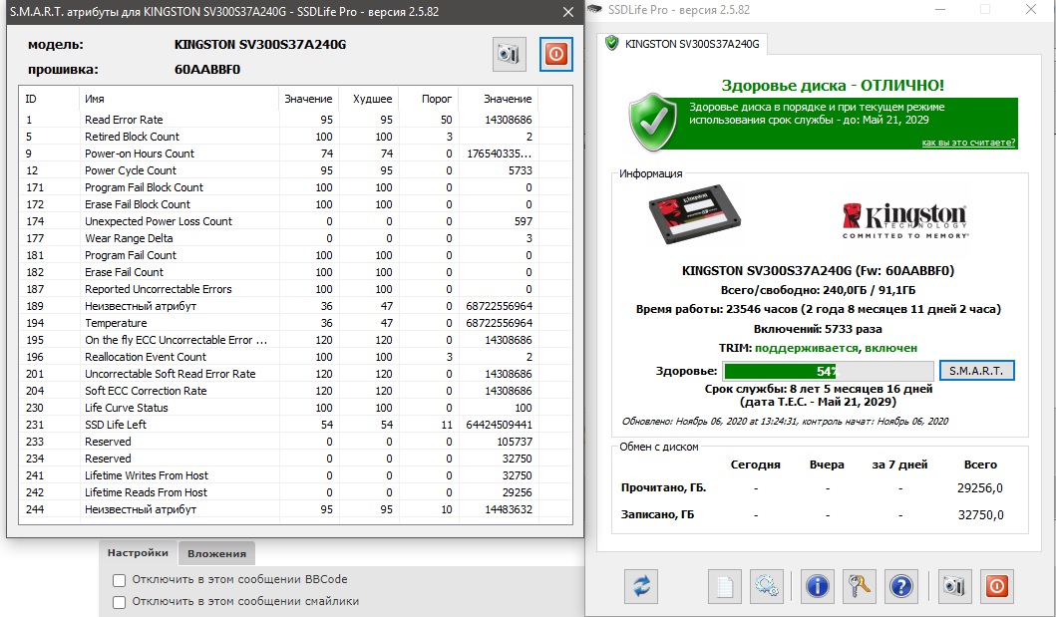The height and width of the screenshot is (617, 1056).
Task: Click the red power icon in S.M.A.R.T. window
Action: 556,54
